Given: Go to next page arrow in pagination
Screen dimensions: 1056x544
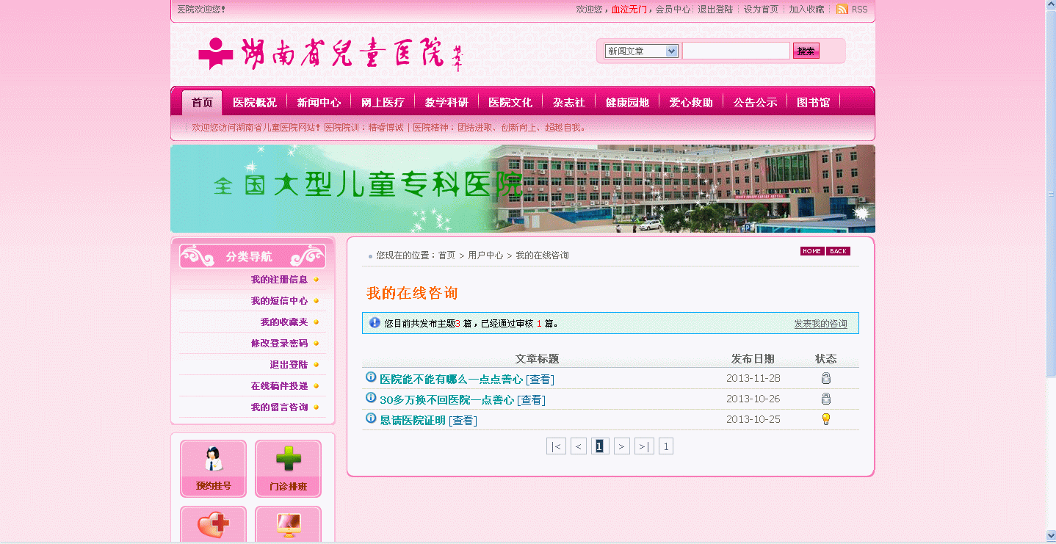Looking at the screenshot, I should [622, 446].
